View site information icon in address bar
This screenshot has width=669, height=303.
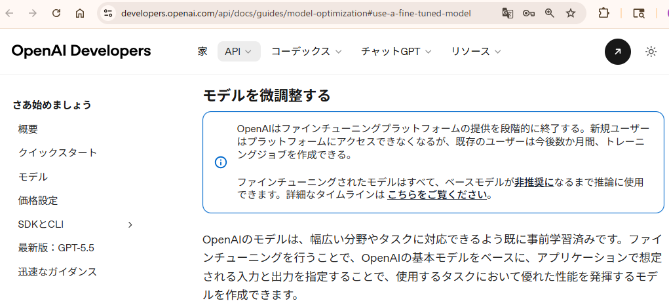tap(108, 13)
